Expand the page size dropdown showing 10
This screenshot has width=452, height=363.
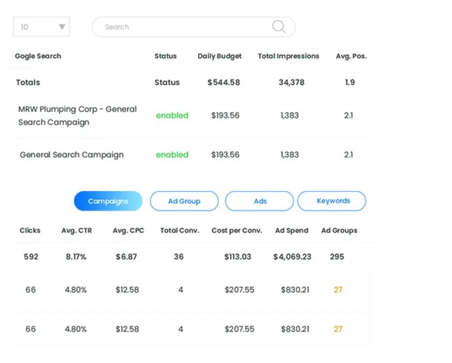pyautogui.click(x=41, y=27)
